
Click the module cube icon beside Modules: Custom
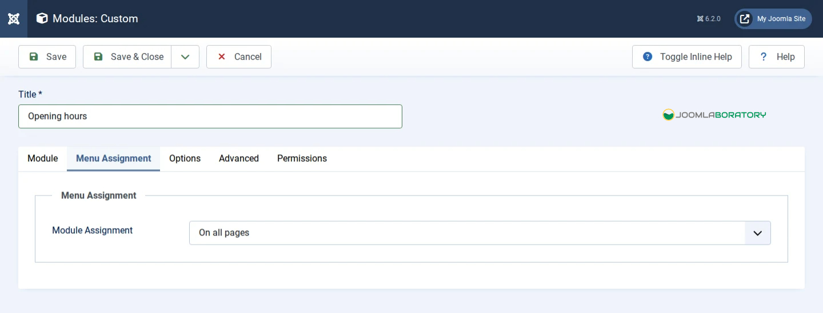pos(42,19)
